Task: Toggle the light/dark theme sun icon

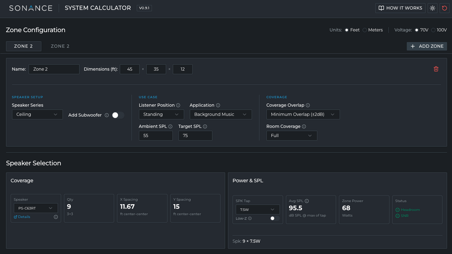Action: pyautogui.click(x=433, y=8)
